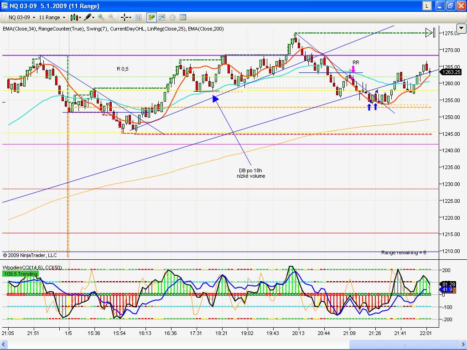Click the 109.5 Trending green label
The height and width of the screenshot is (350, 467).
pyautogui.click(x=21, y=274)
